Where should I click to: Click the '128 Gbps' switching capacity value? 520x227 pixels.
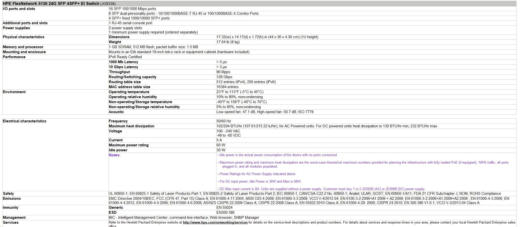point(224,77)
